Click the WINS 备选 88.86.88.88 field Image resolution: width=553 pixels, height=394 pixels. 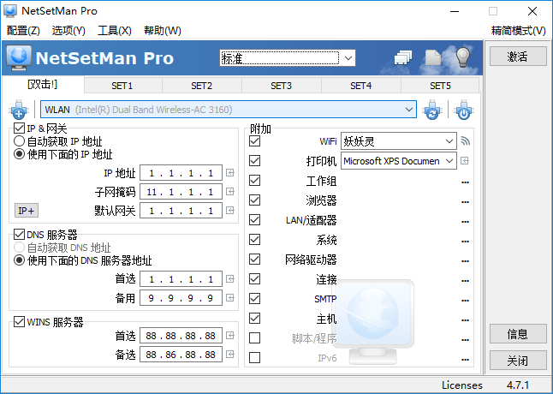(181, 355)
